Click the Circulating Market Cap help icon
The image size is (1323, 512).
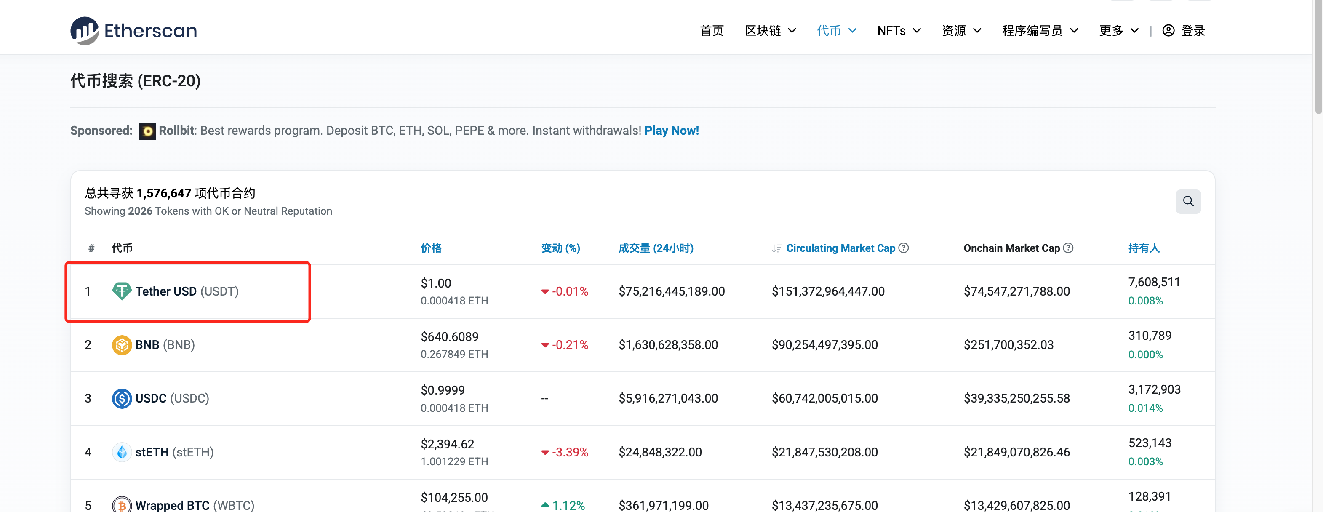(903, 248)
